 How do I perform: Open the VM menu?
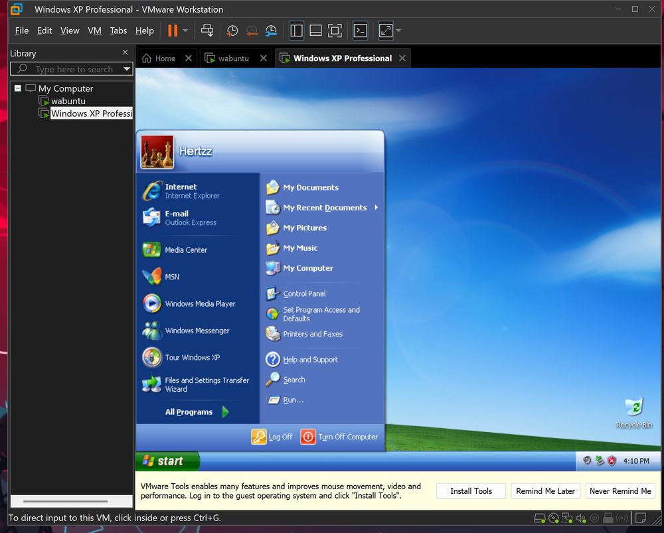[x=94, y=31]
